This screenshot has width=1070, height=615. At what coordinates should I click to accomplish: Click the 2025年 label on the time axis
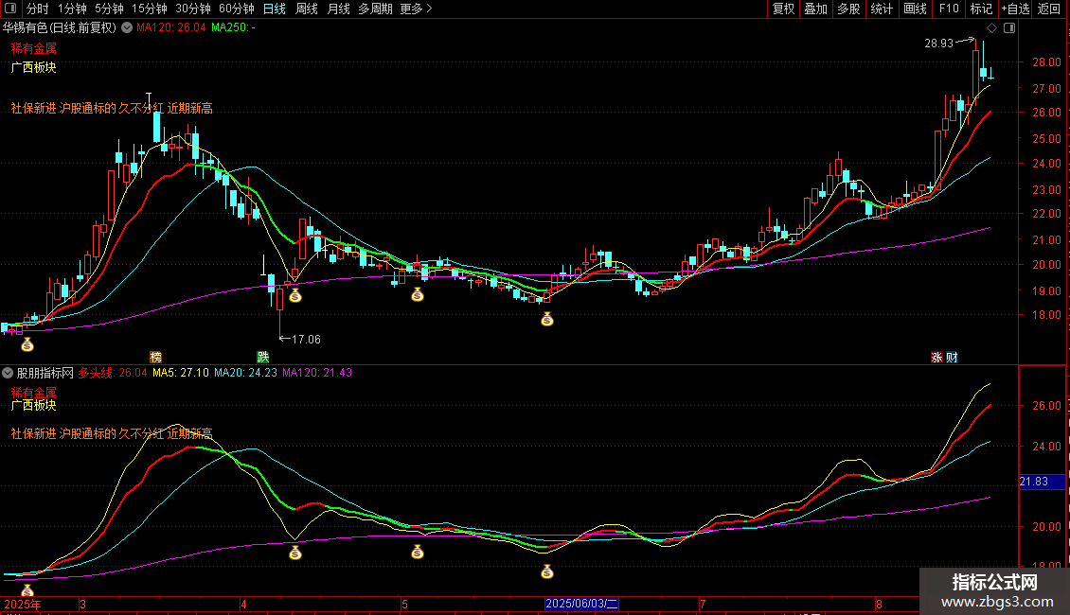tap(23, 604)
